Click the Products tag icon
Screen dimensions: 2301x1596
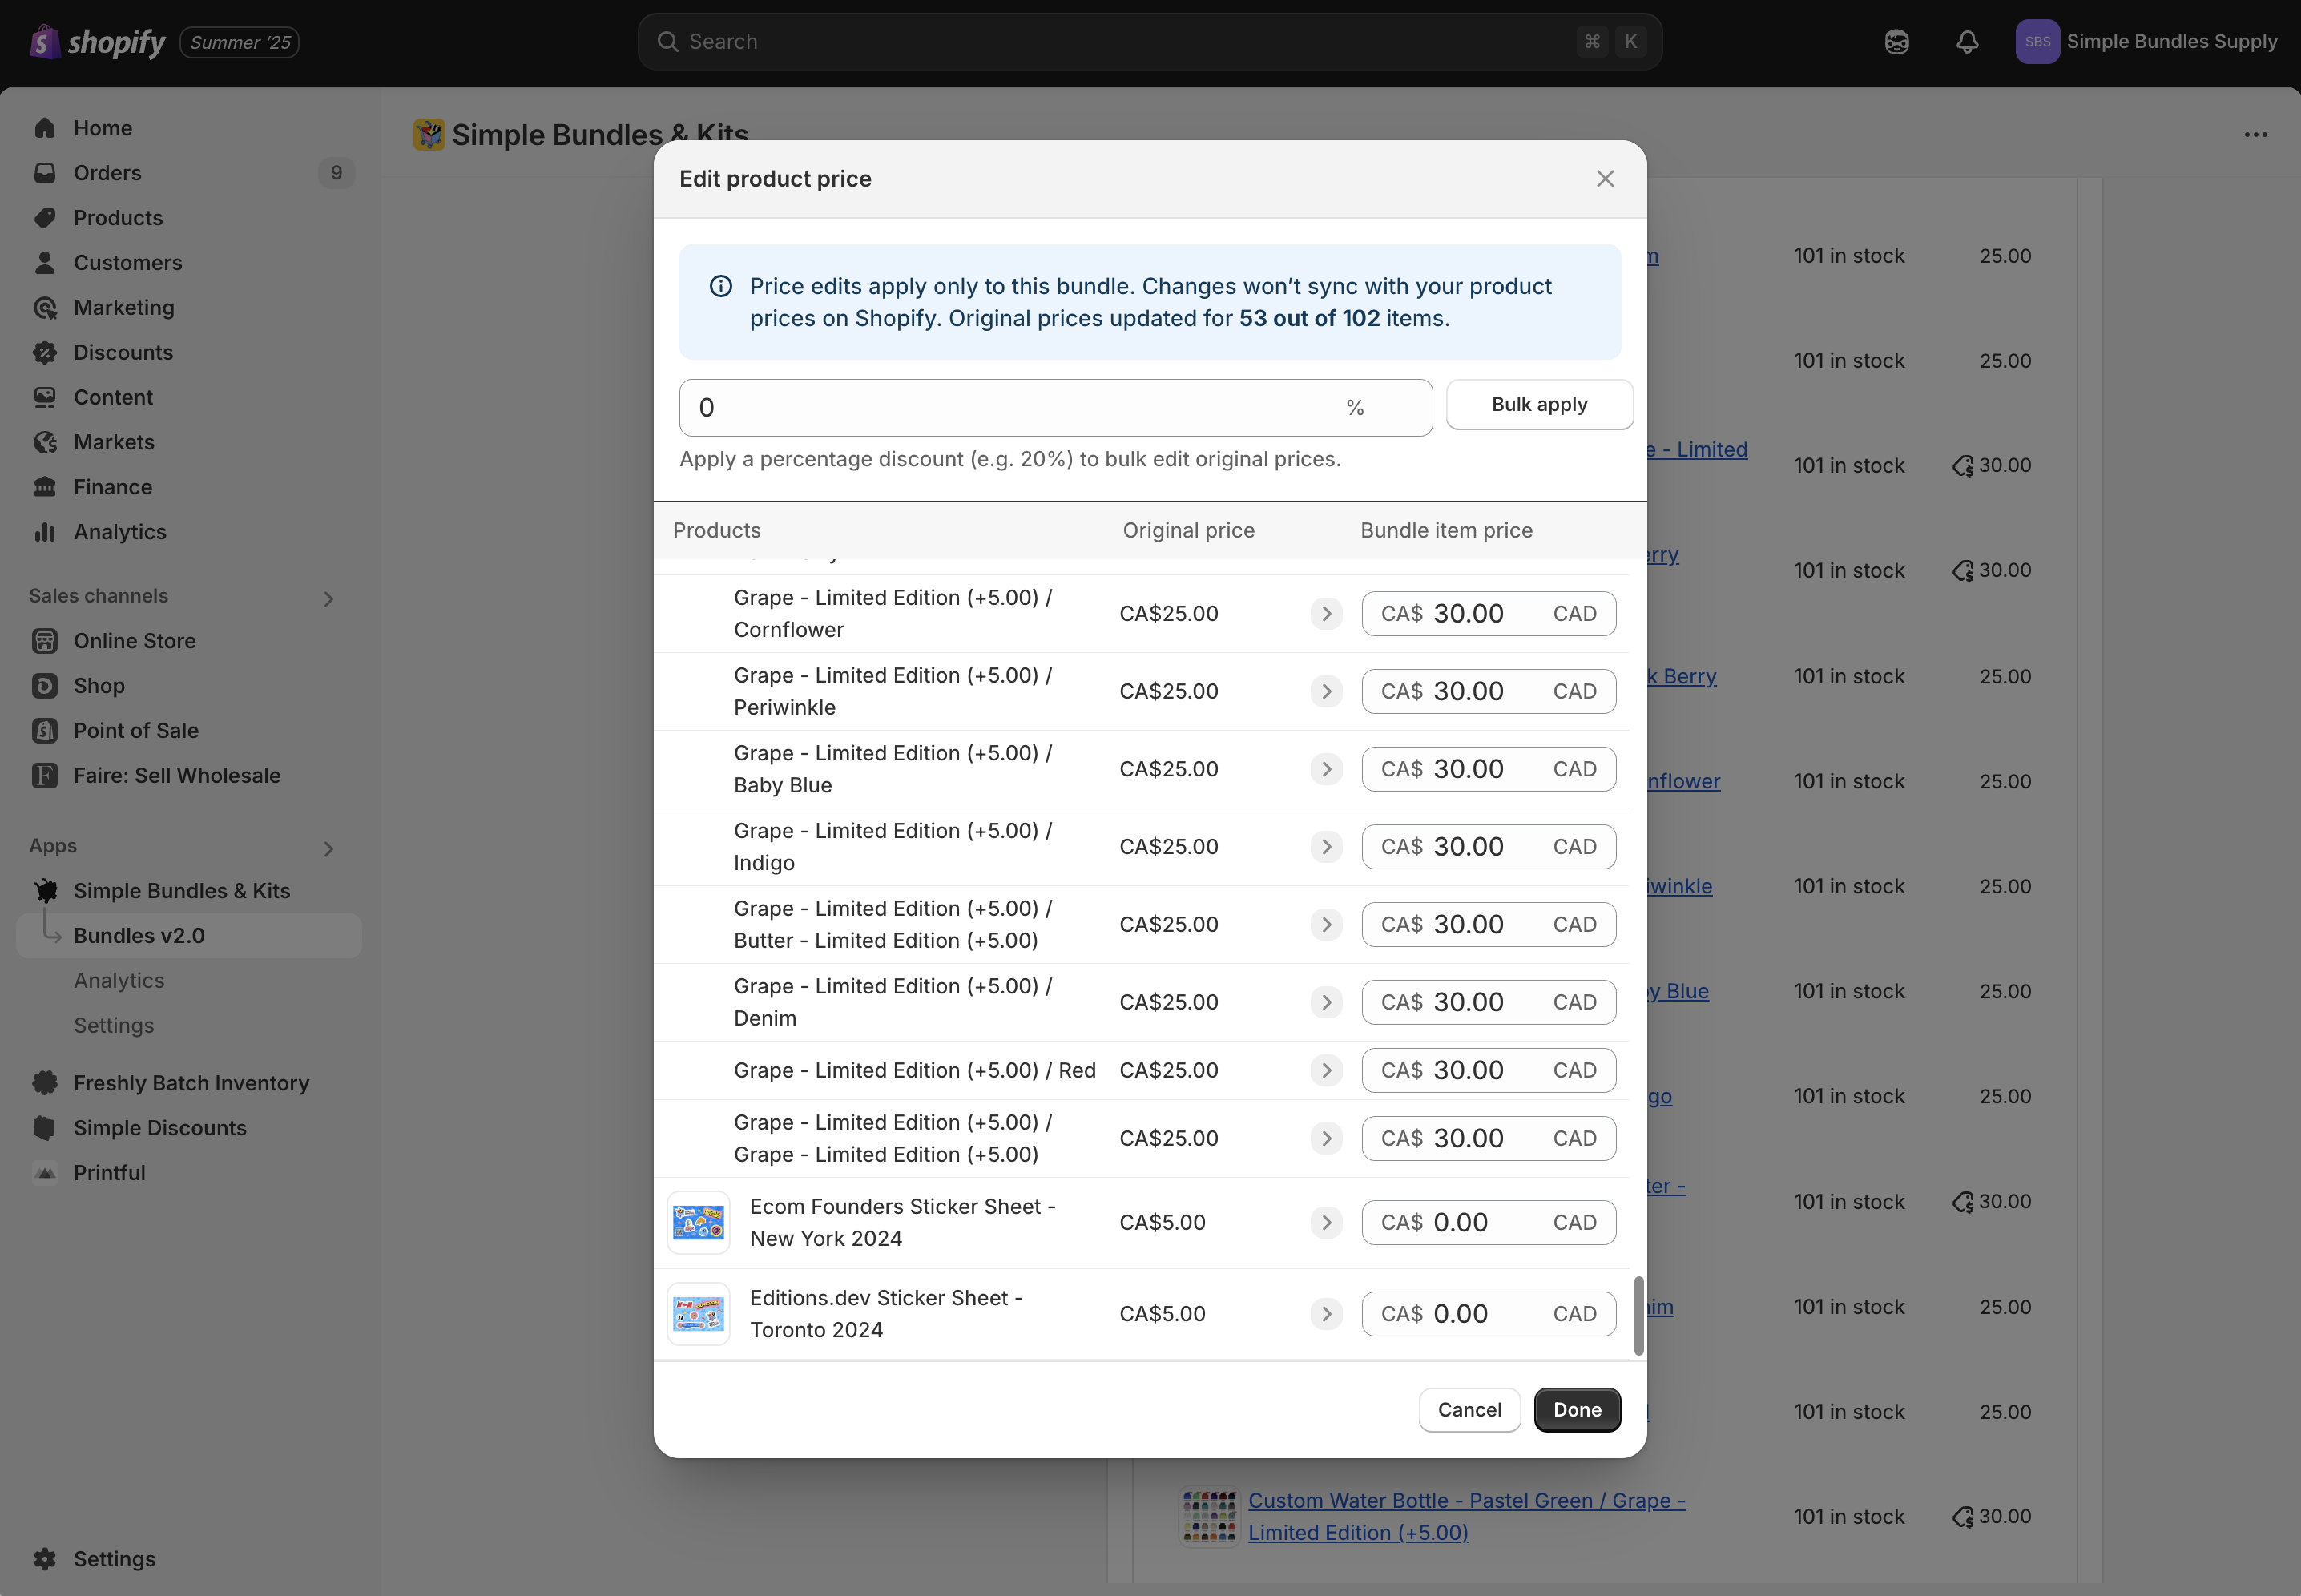click(x=45, y=218)
